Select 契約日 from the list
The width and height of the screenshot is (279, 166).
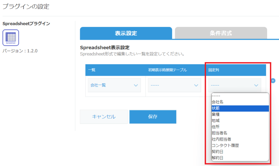coord(240,152)
